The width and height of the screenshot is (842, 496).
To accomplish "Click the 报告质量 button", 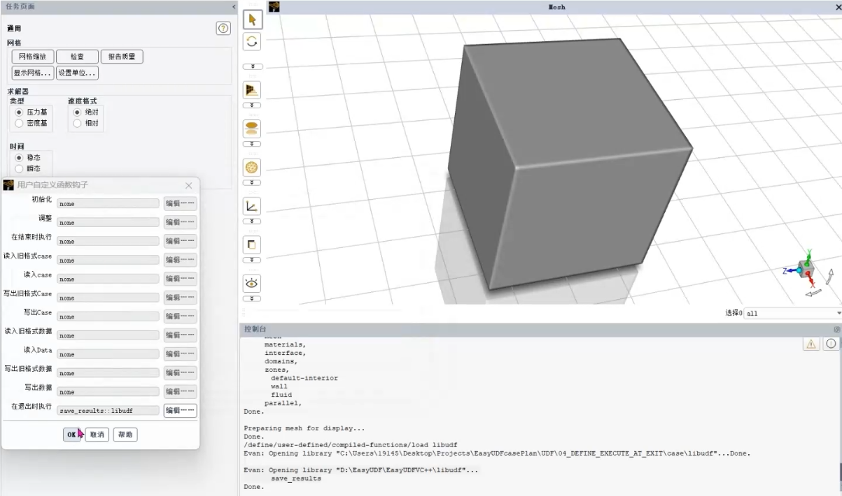I will point(122,57).
